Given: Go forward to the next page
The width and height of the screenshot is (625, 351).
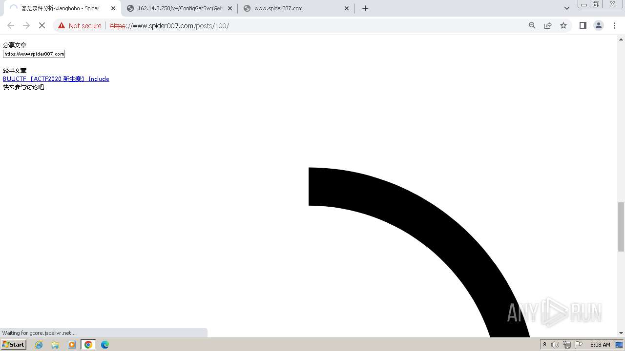Looking at the screenshot, I should click(26, 25).
